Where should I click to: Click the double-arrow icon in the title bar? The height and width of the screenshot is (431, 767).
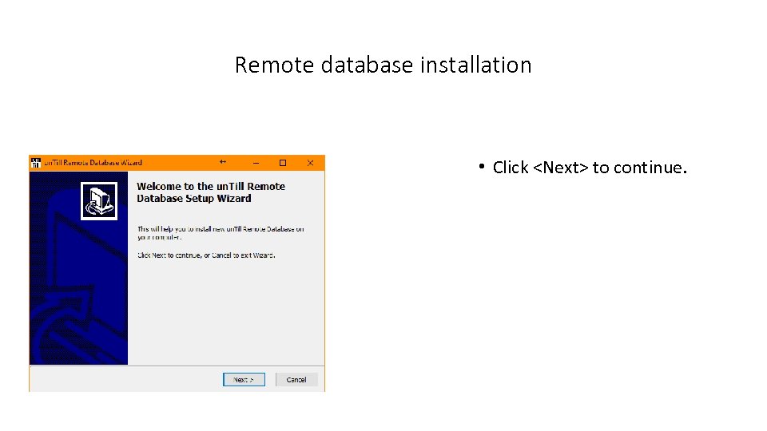[x=224, y=163]
